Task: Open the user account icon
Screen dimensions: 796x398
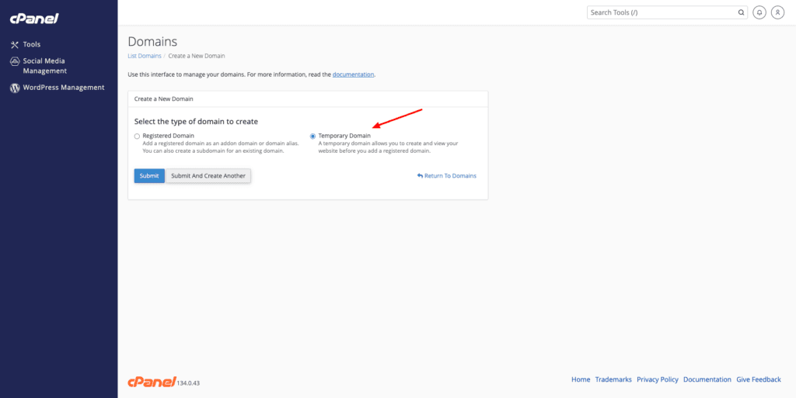Action: 777,12
